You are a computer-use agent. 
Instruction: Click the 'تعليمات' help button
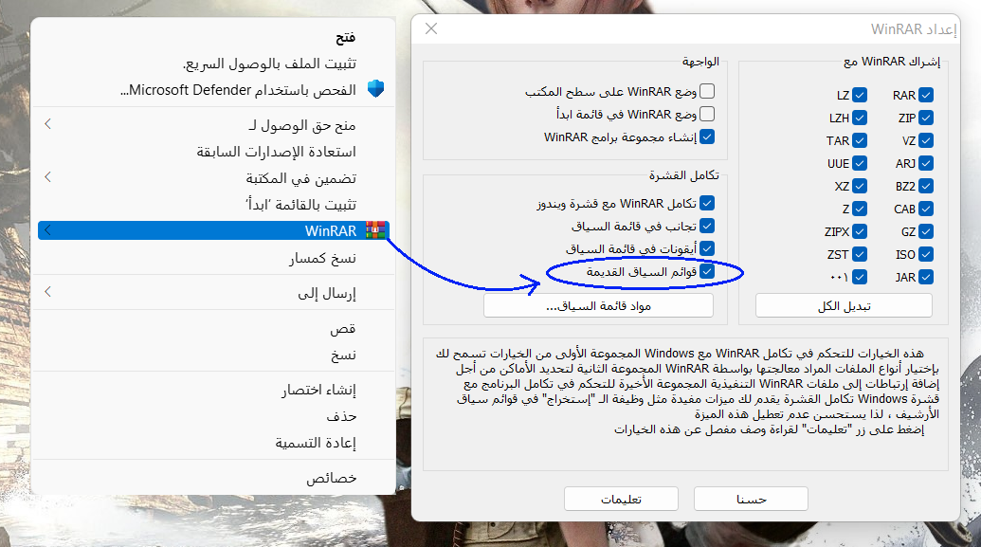pos(621,499)
